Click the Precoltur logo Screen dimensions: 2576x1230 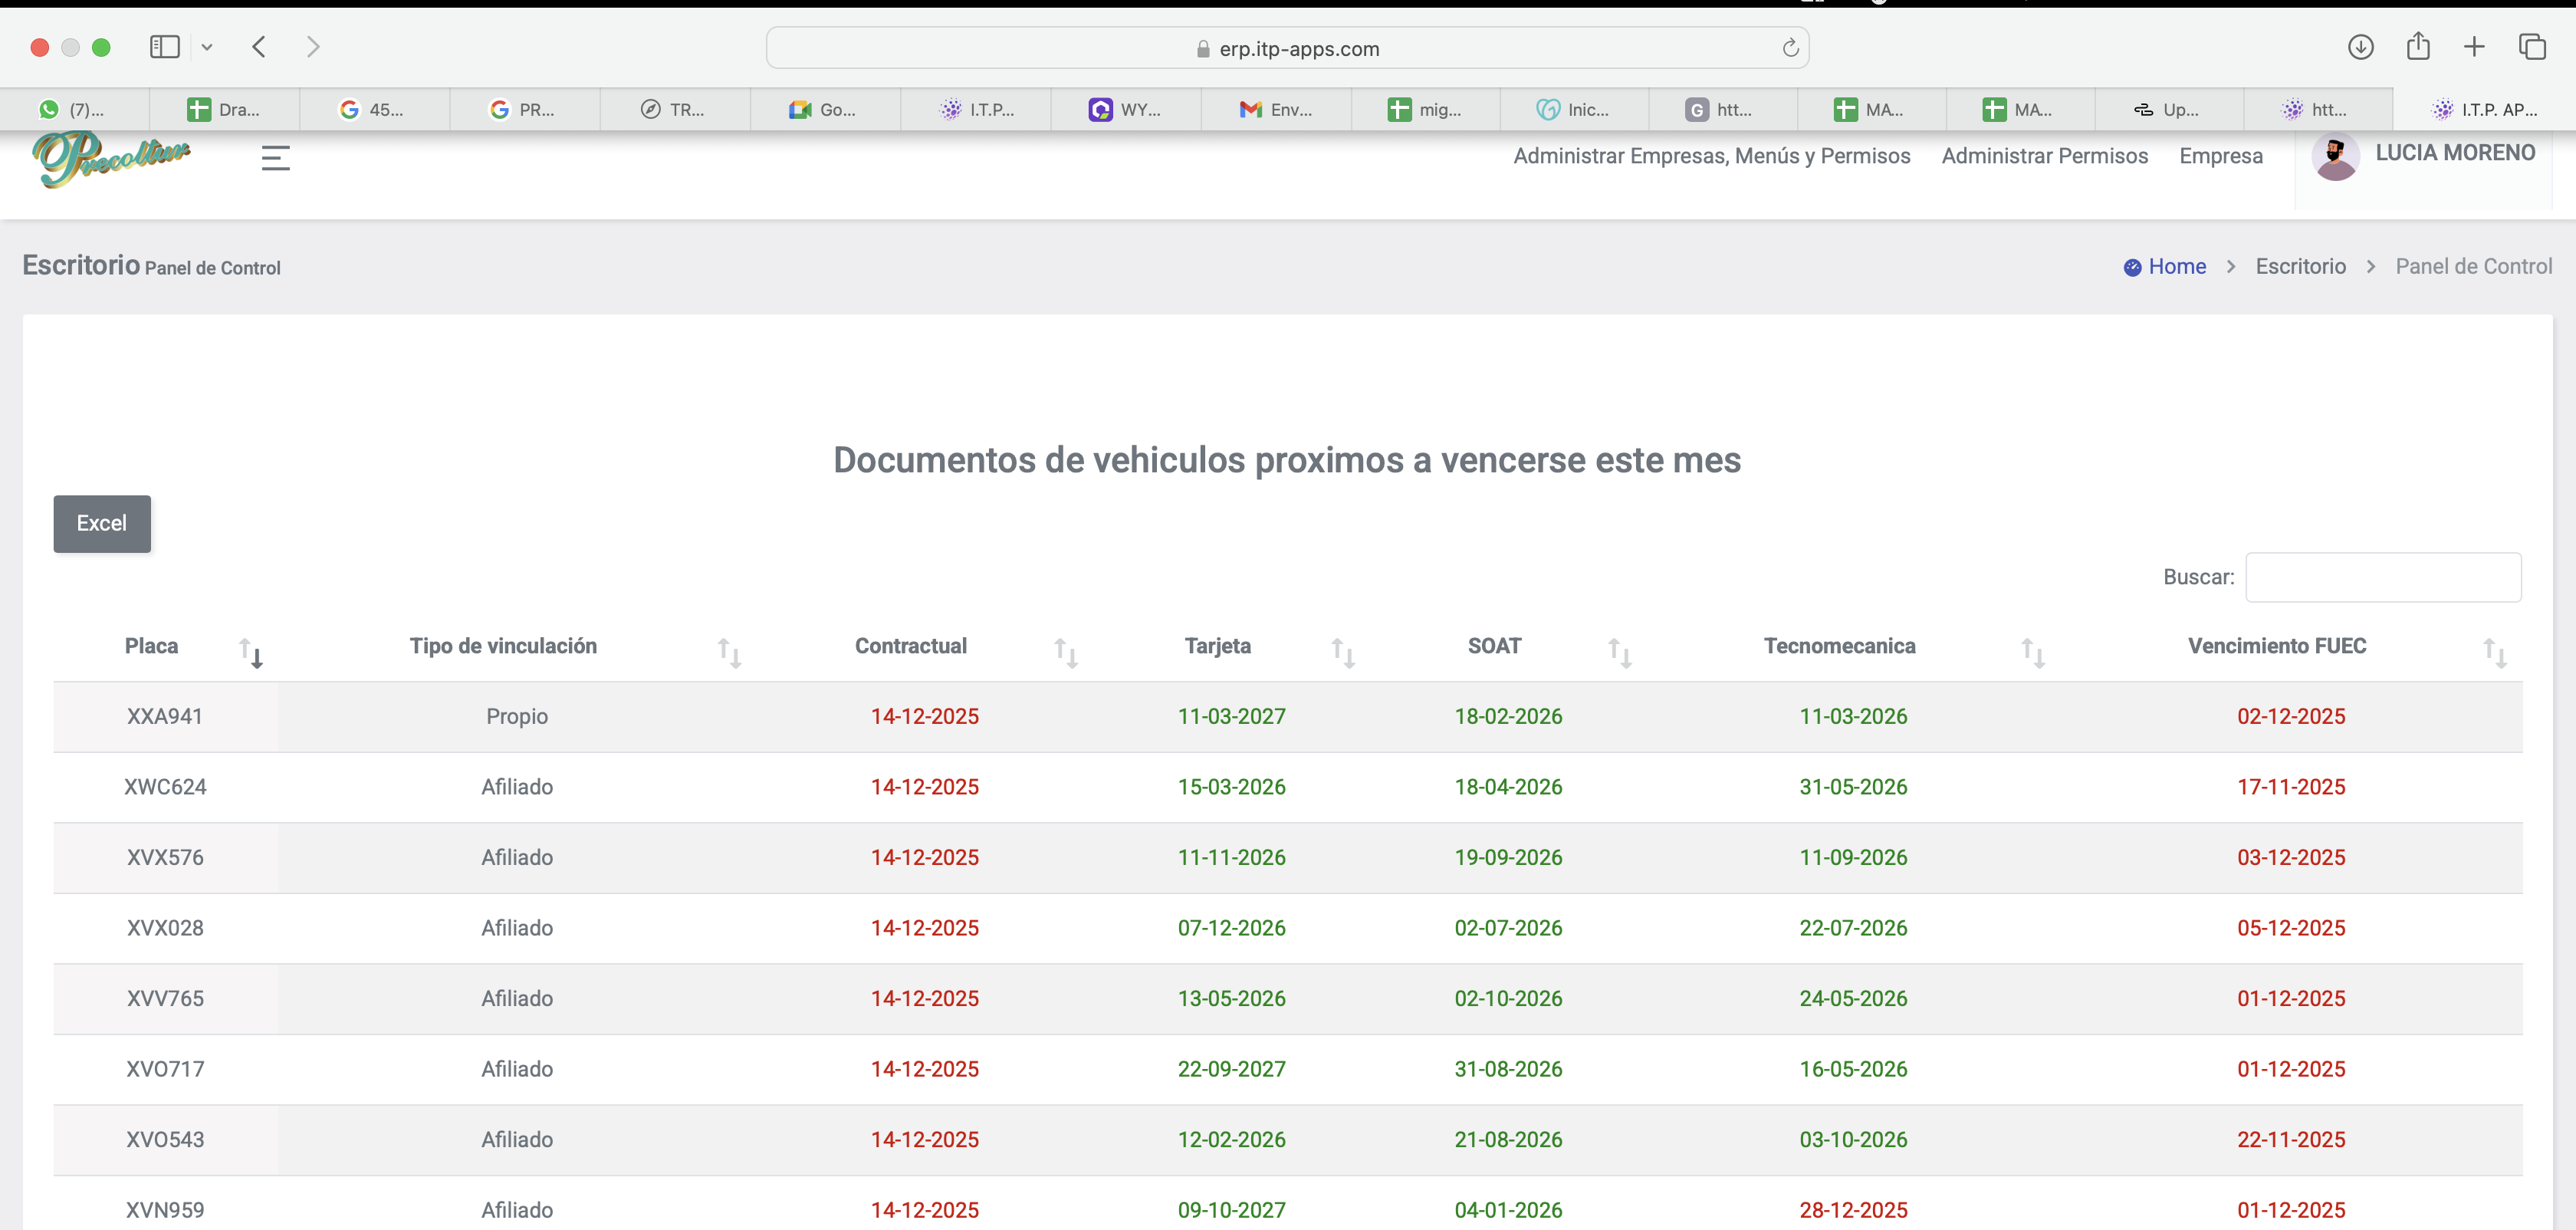point(111,158)
